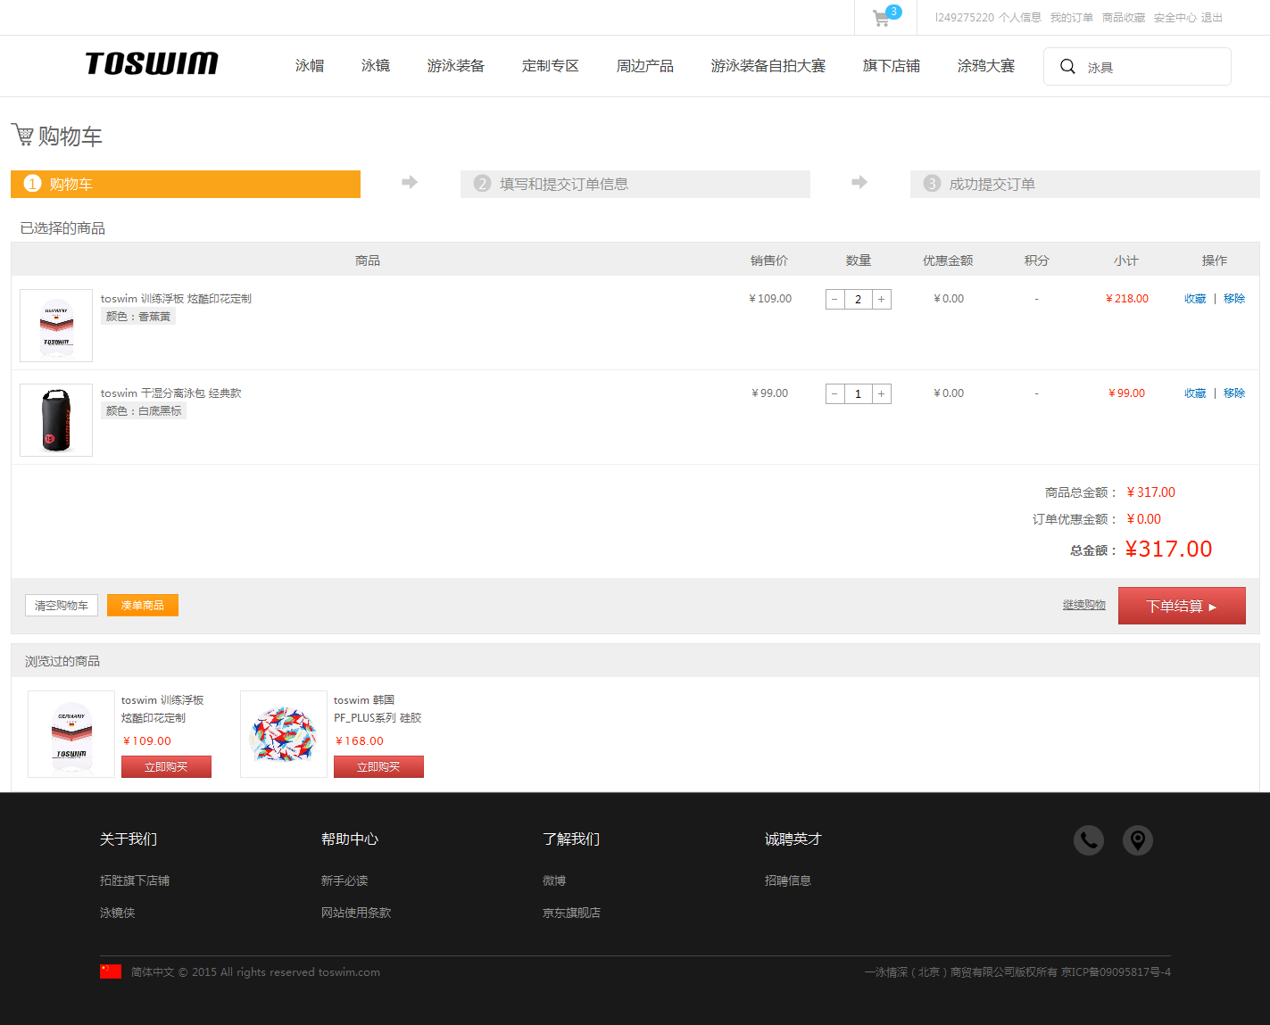This screenshot has width=1270, height=1025.
Task: Click the ¥218.00 subtotal value
Action: [x=1127, y=299]
